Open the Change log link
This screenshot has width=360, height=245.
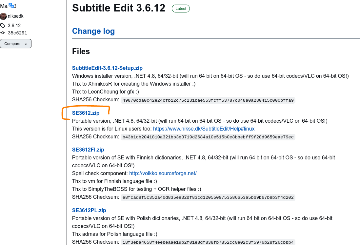tap(93, 31)
